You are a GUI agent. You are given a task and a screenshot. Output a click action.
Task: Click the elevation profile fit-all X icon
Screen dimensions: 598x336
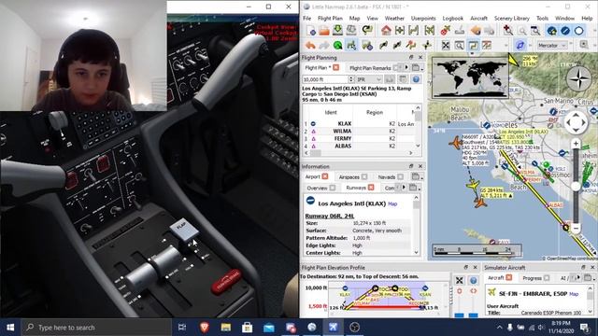point(460,281)
